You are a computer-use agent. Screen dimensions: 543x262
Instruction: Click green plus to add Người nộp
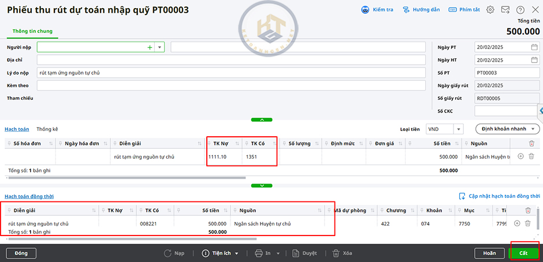pyautogui.click(x=150, y=47)
